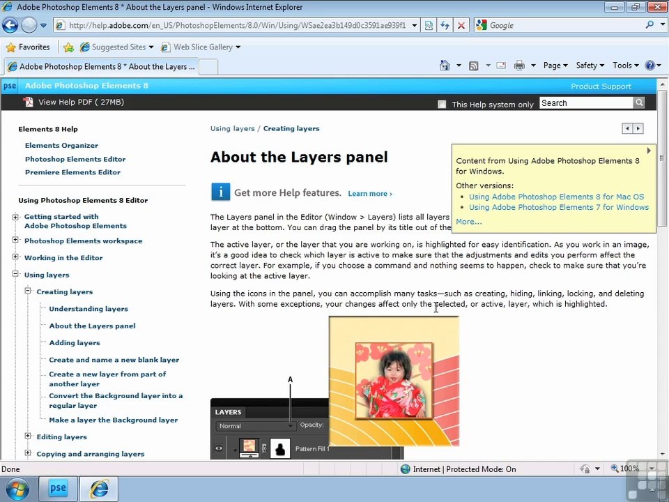The image size is (669, 502).
Task: Open the Photoshop Elements Editor link
Action: tap(75, 159)
